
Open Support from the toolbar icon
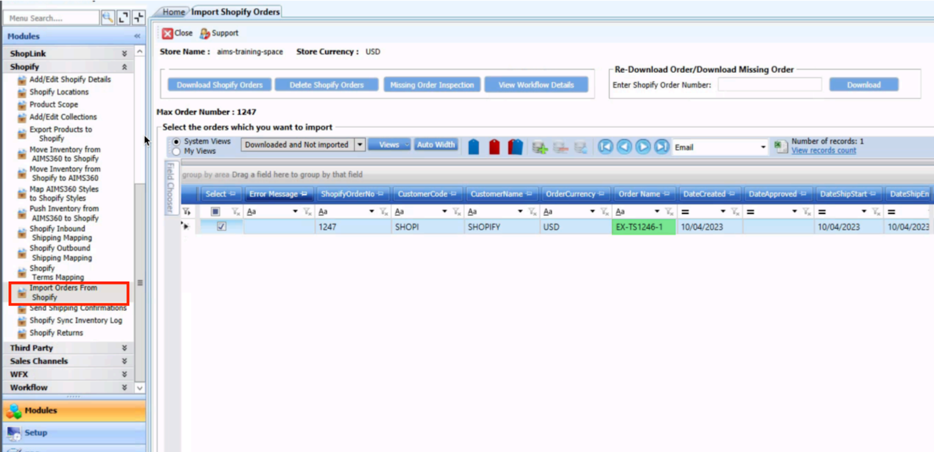pos(205,34)
